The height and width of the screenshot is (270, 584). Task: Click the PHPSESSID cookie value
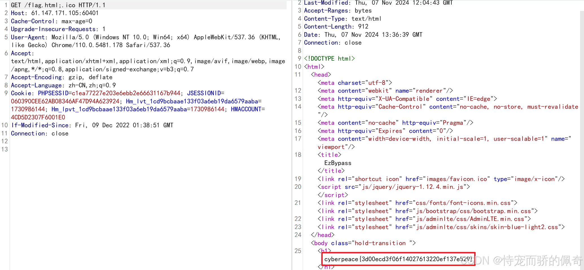pos(126,93)
